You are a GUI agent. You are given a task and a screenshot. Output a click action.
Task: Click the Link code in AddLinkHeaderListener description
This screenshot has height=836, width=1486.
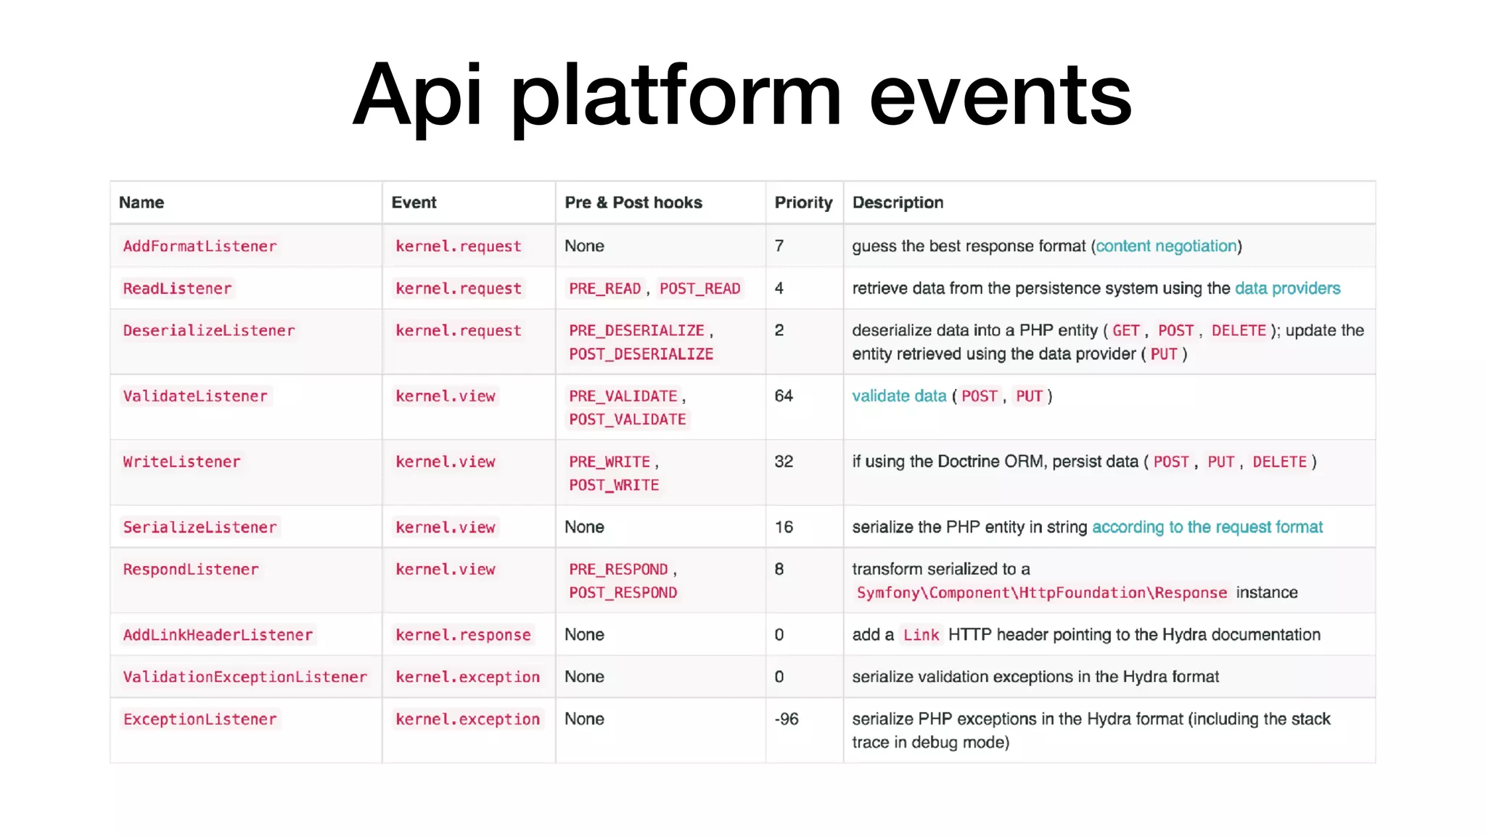pyautogui.click(x=921, y=634)
